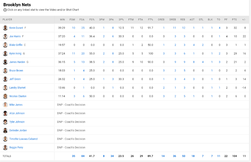Open Bruce Brown's player link
The height and width of the screenshot is (162, 251).
coord(16,71)
